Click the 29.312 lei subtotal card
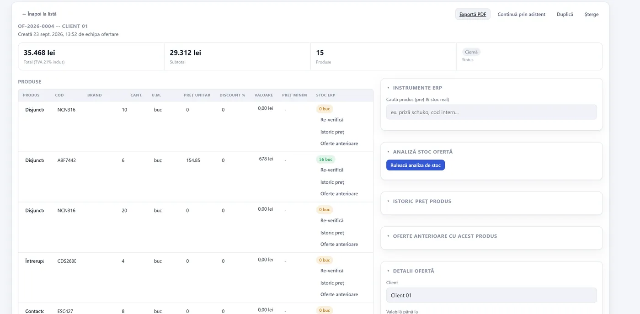Screen dimensions: 640x314 point(237,56)
